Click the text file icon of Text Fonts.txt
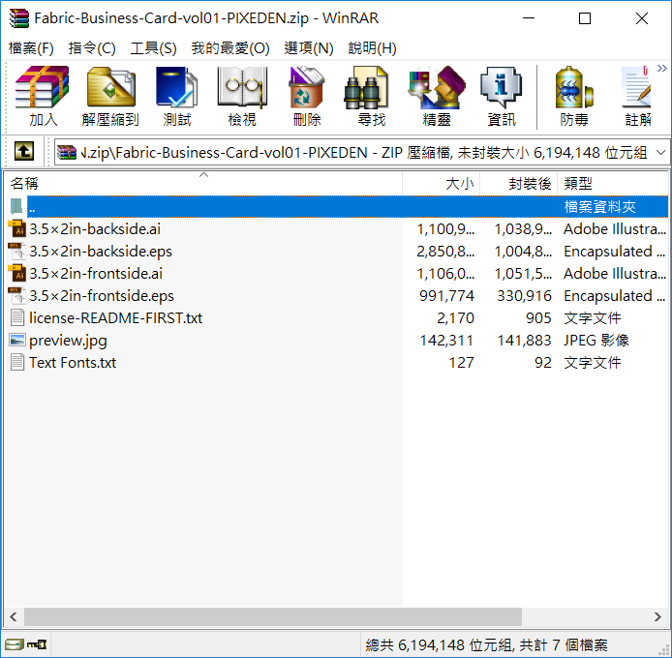The width and height of the screenshot is (672, 658). (x=17, y=363)
